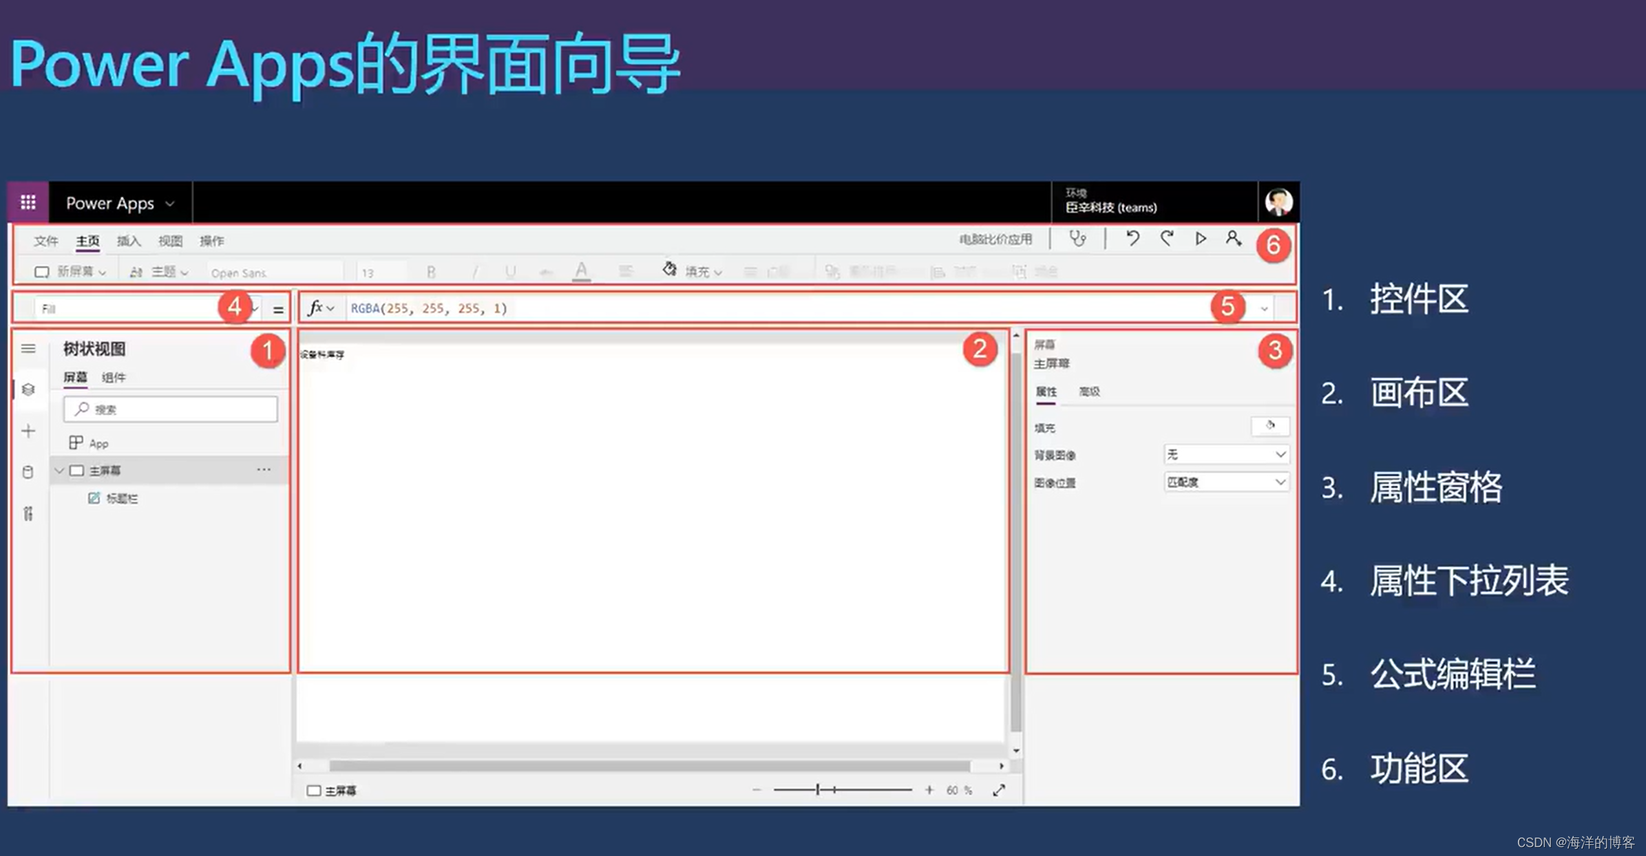1646x856 pixels.
Task: Toggle Italic text formatting
Action: click(474, 272)
